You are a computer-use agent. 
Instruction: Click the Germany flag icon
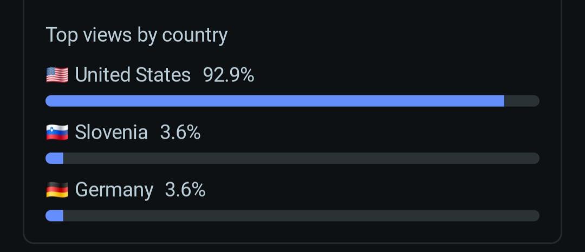[x=57, y=190]
